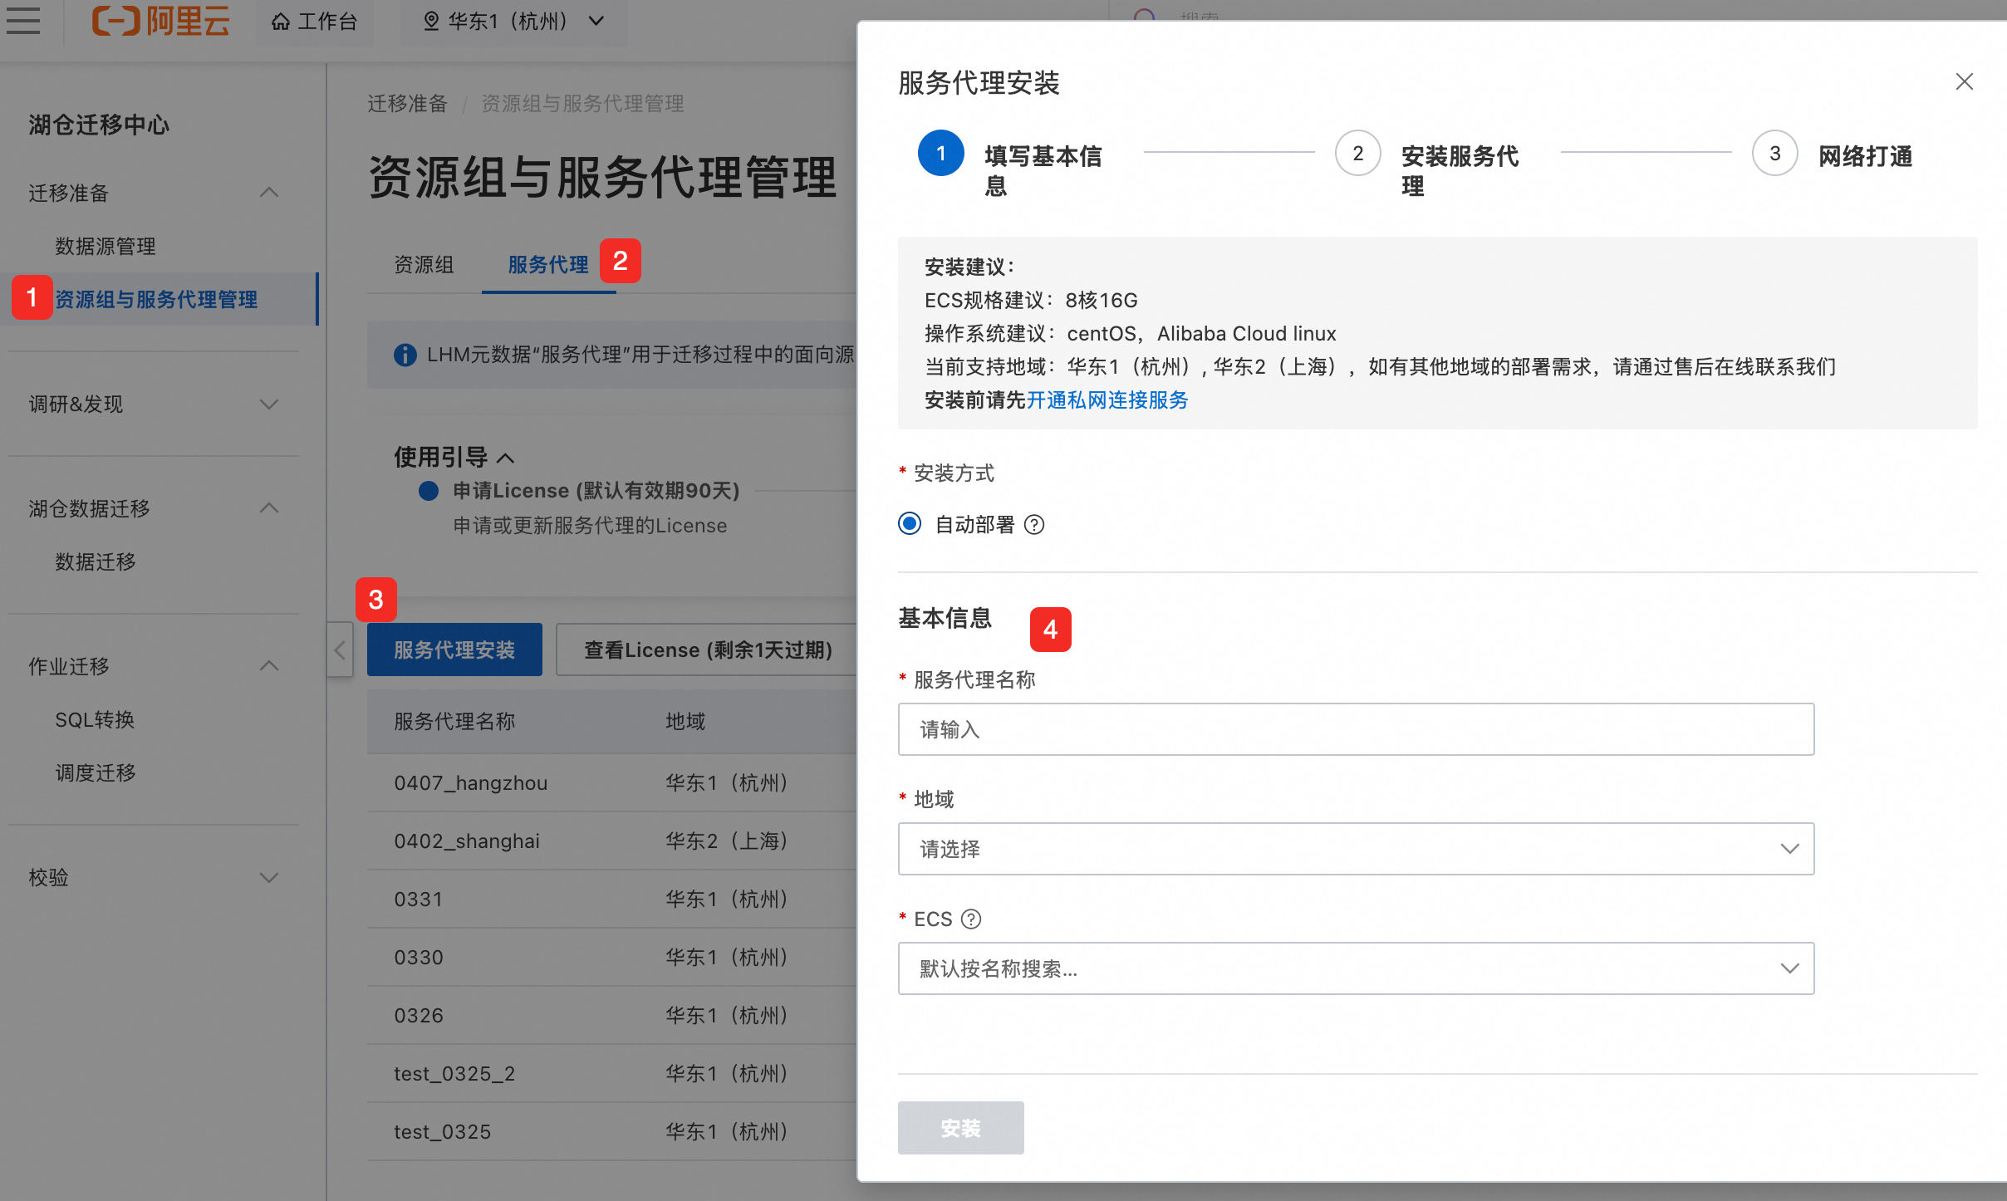Click the Alibaba Cloud logo
The image size is (2007, 1201).
(x=160, y=20)
